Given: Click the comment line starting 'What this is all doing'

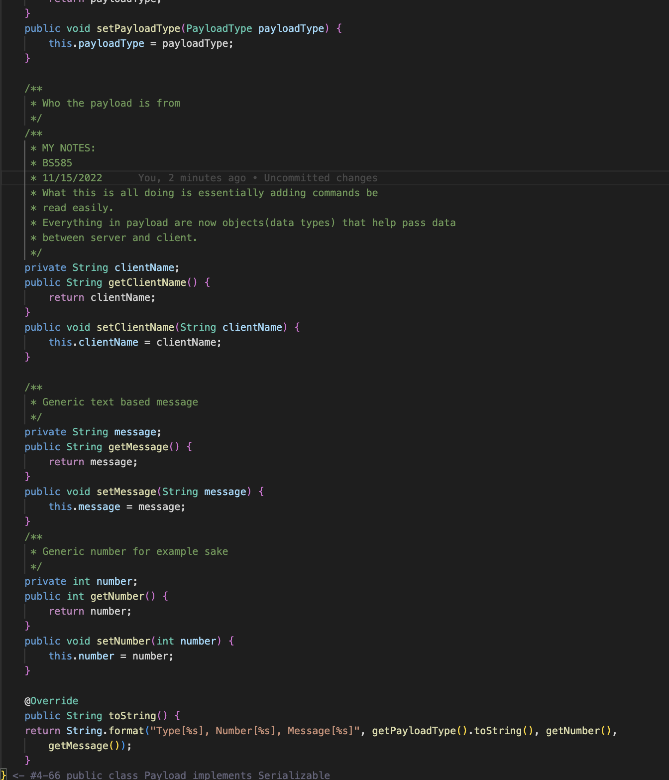Looking at the screenshot, I should pyautogui.click(x=210, y=193).
